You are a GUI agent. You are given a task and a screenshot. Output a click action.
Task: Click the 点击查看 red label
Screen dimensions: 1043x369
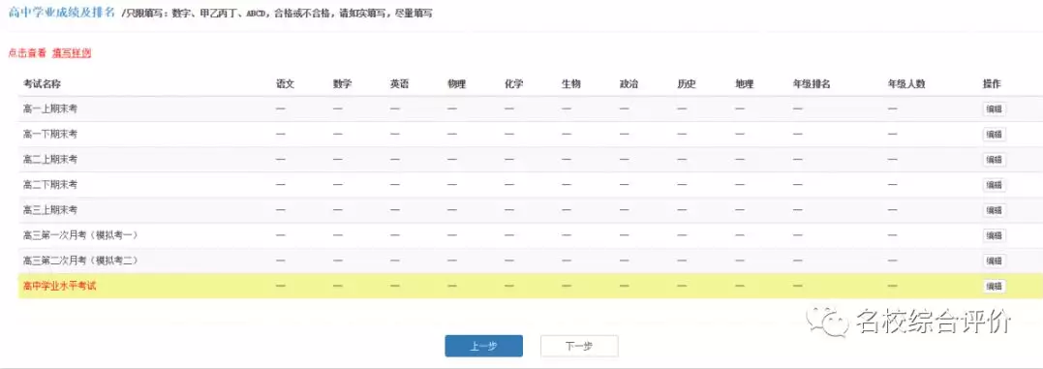click(27, 53)
